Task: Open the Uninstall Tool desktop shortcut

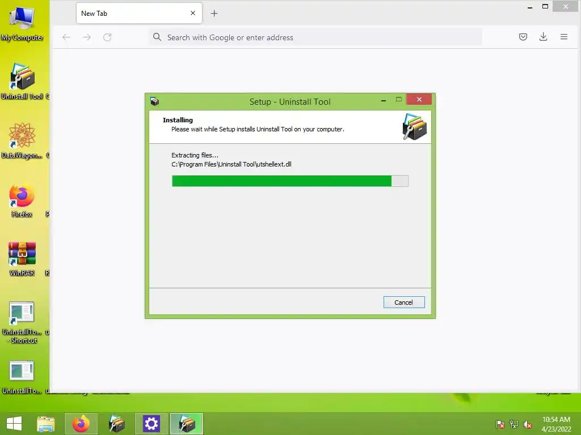Action: tap(22, 82)
